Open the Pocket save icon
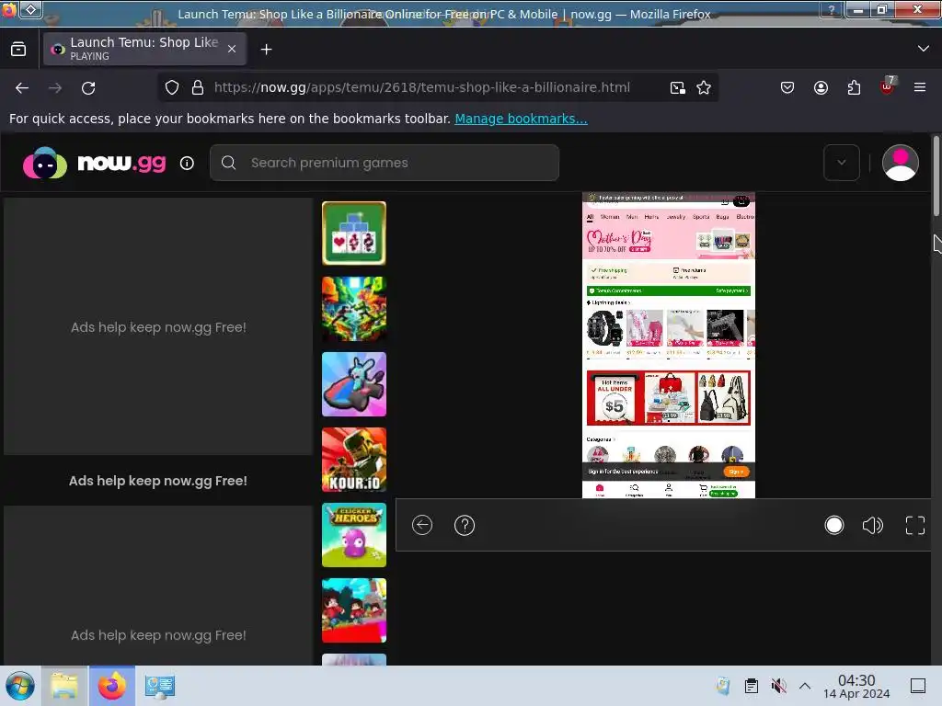 787,87
